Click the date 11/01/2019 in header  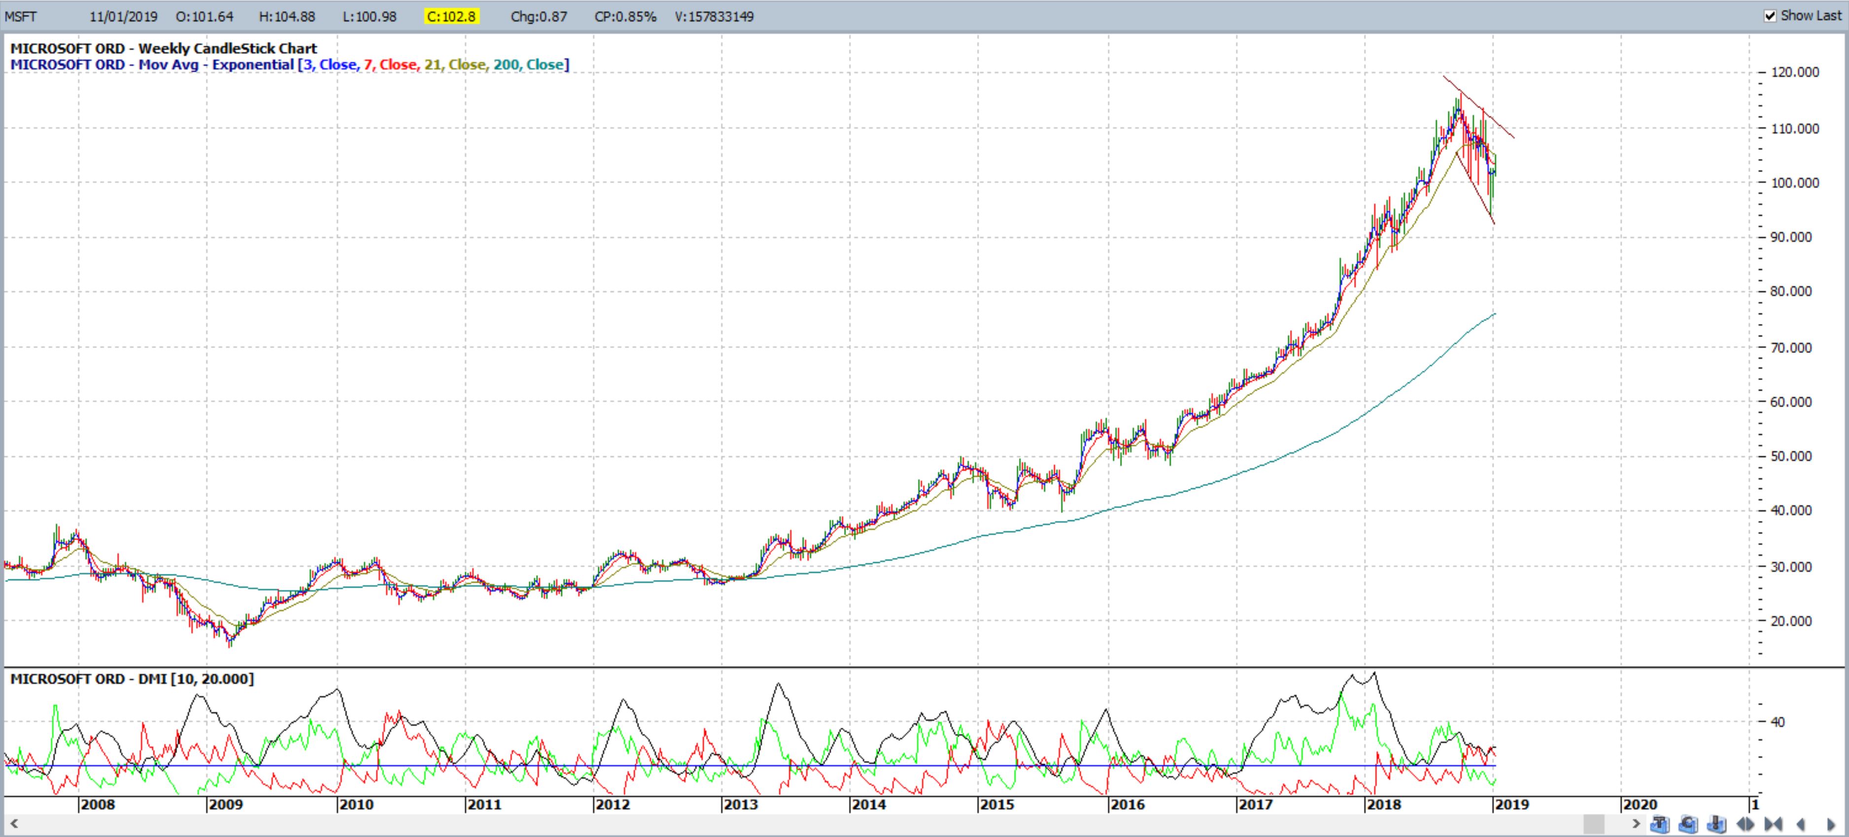pyautogui.click(x=124, y=17)
